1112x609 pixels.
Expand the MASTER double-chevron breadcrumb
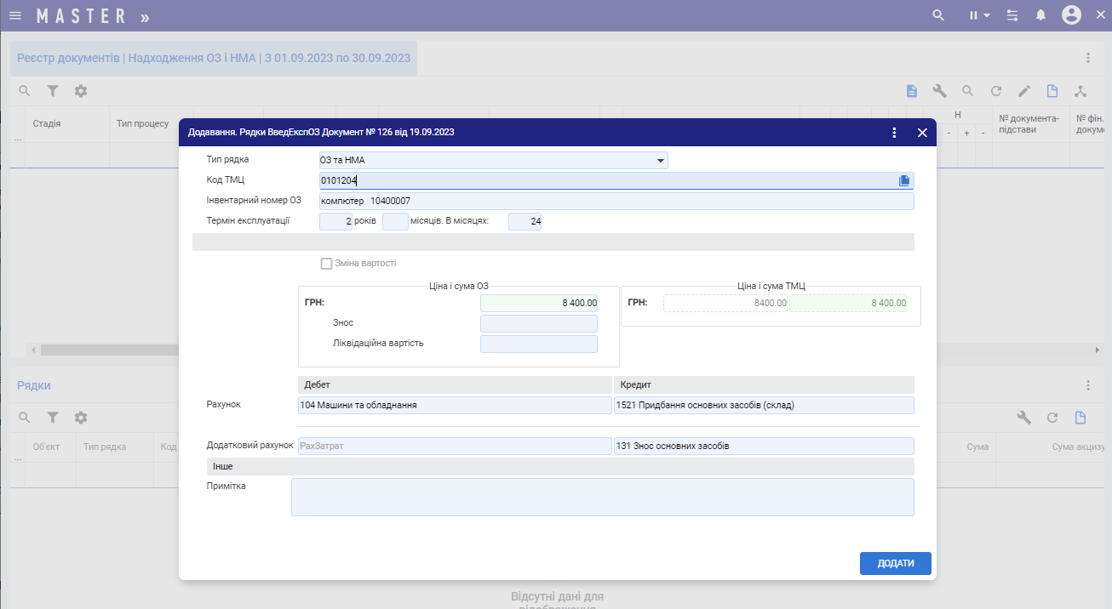point(145,16)
